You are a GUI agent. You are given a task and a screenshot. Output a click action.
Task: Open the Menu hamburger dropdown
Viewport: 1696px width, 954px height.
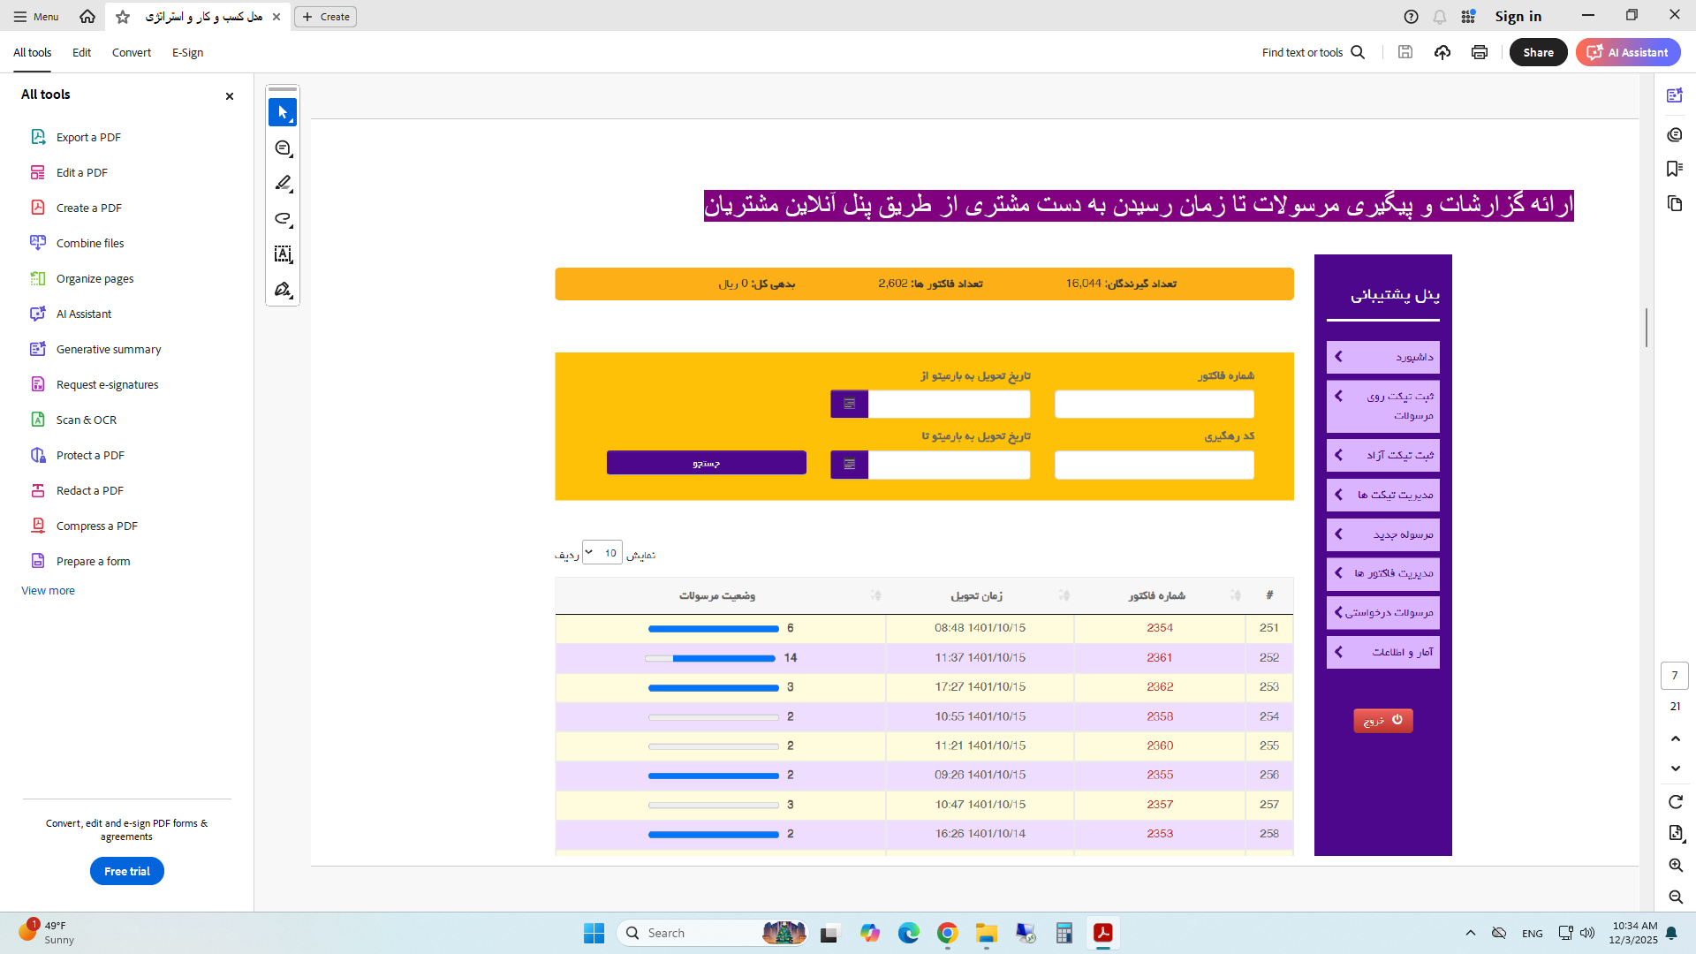35,17
